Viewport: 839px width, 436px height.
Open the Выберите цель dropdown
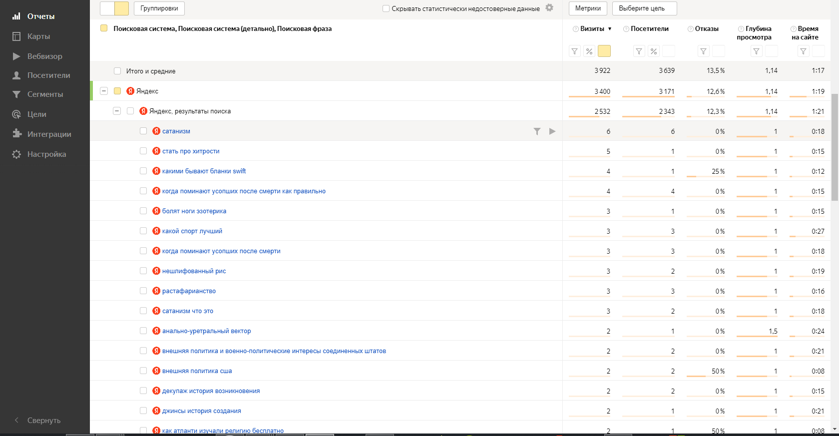[645, 8]
